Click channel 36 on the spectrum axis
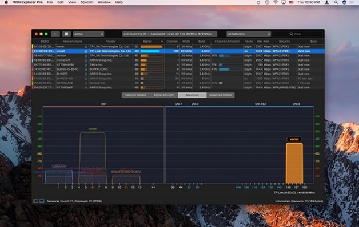Screen dimensions: 359x227 coord(173,187)
